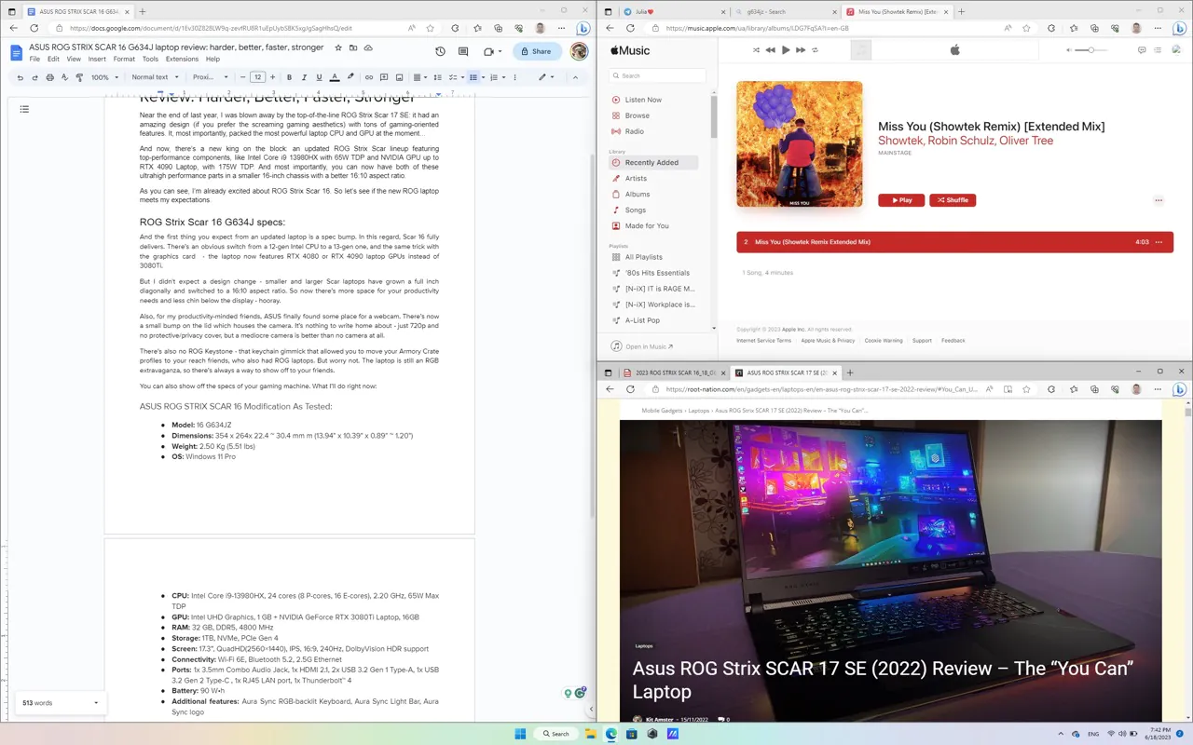Collapse the Docs menus with chevron
This screenshot has height=745, width=1193.
(x=575, y=77)
